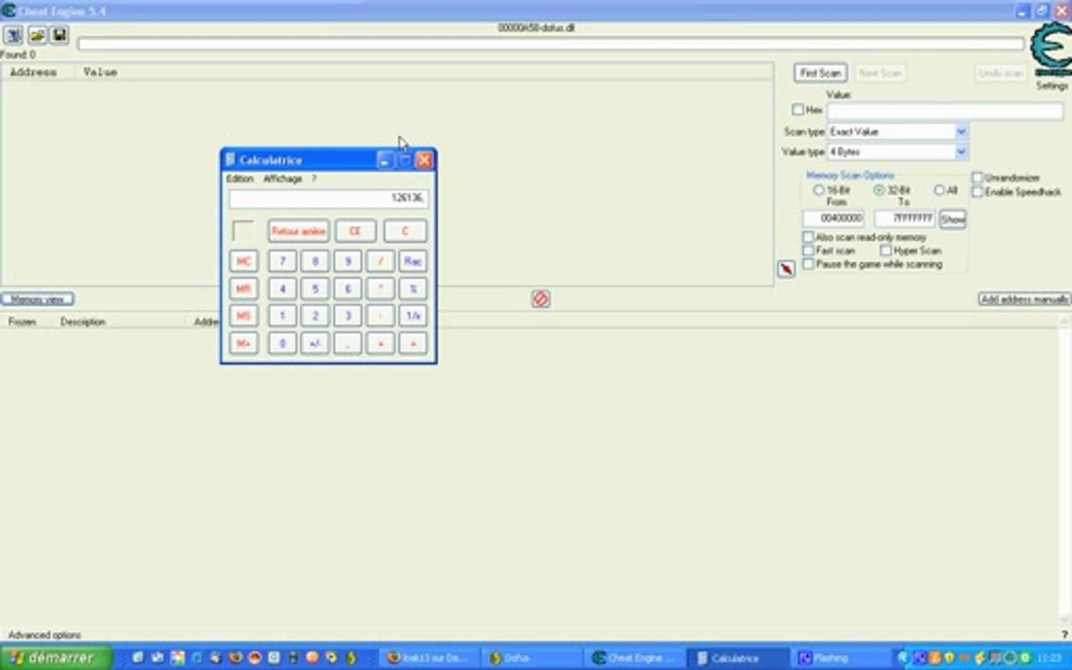The width and height of the screenshot is (1072, 670).
Task: Select the 16-Bit radio button
Action: point(818,190)
